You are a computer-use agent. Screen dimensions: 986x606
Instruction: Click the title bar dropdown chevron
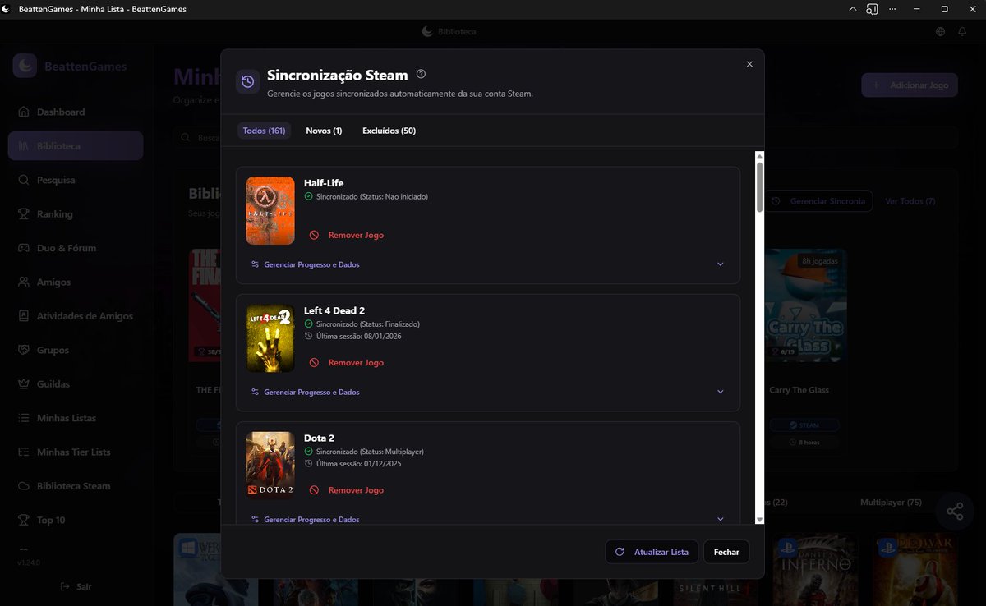(x=851, y=9)
